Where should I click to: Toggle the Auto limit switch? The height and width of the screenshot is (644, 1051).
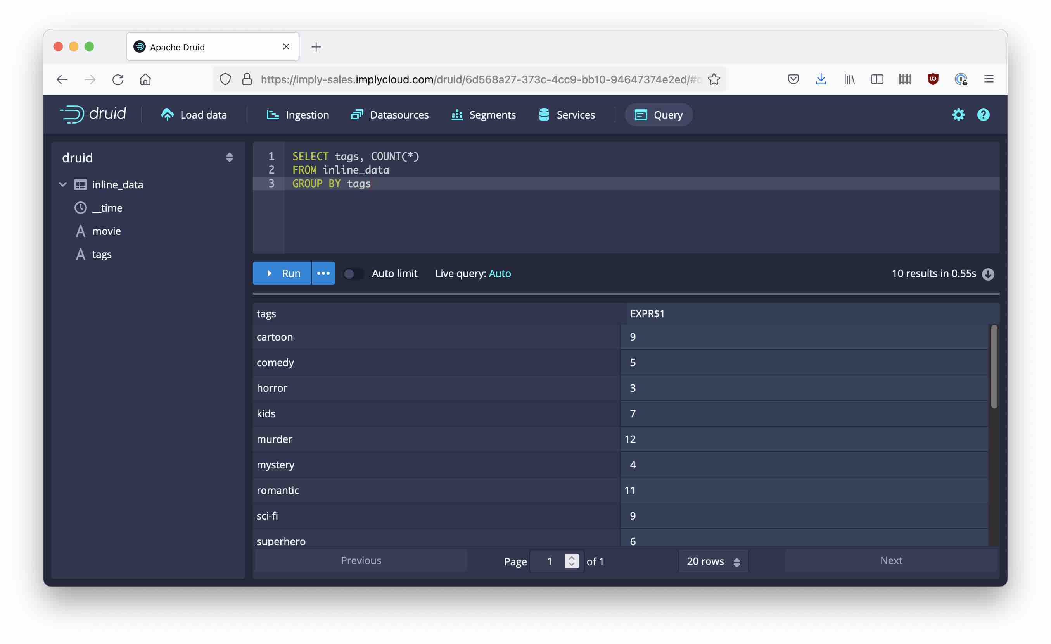click(353, 274)
